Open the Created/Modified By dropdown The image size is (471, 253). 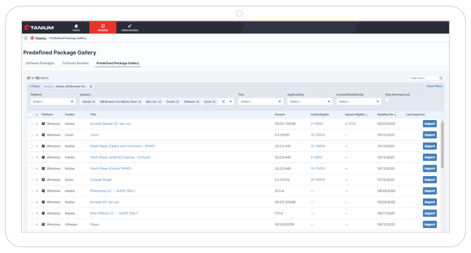pyautogui.click(x=359, y=102)
